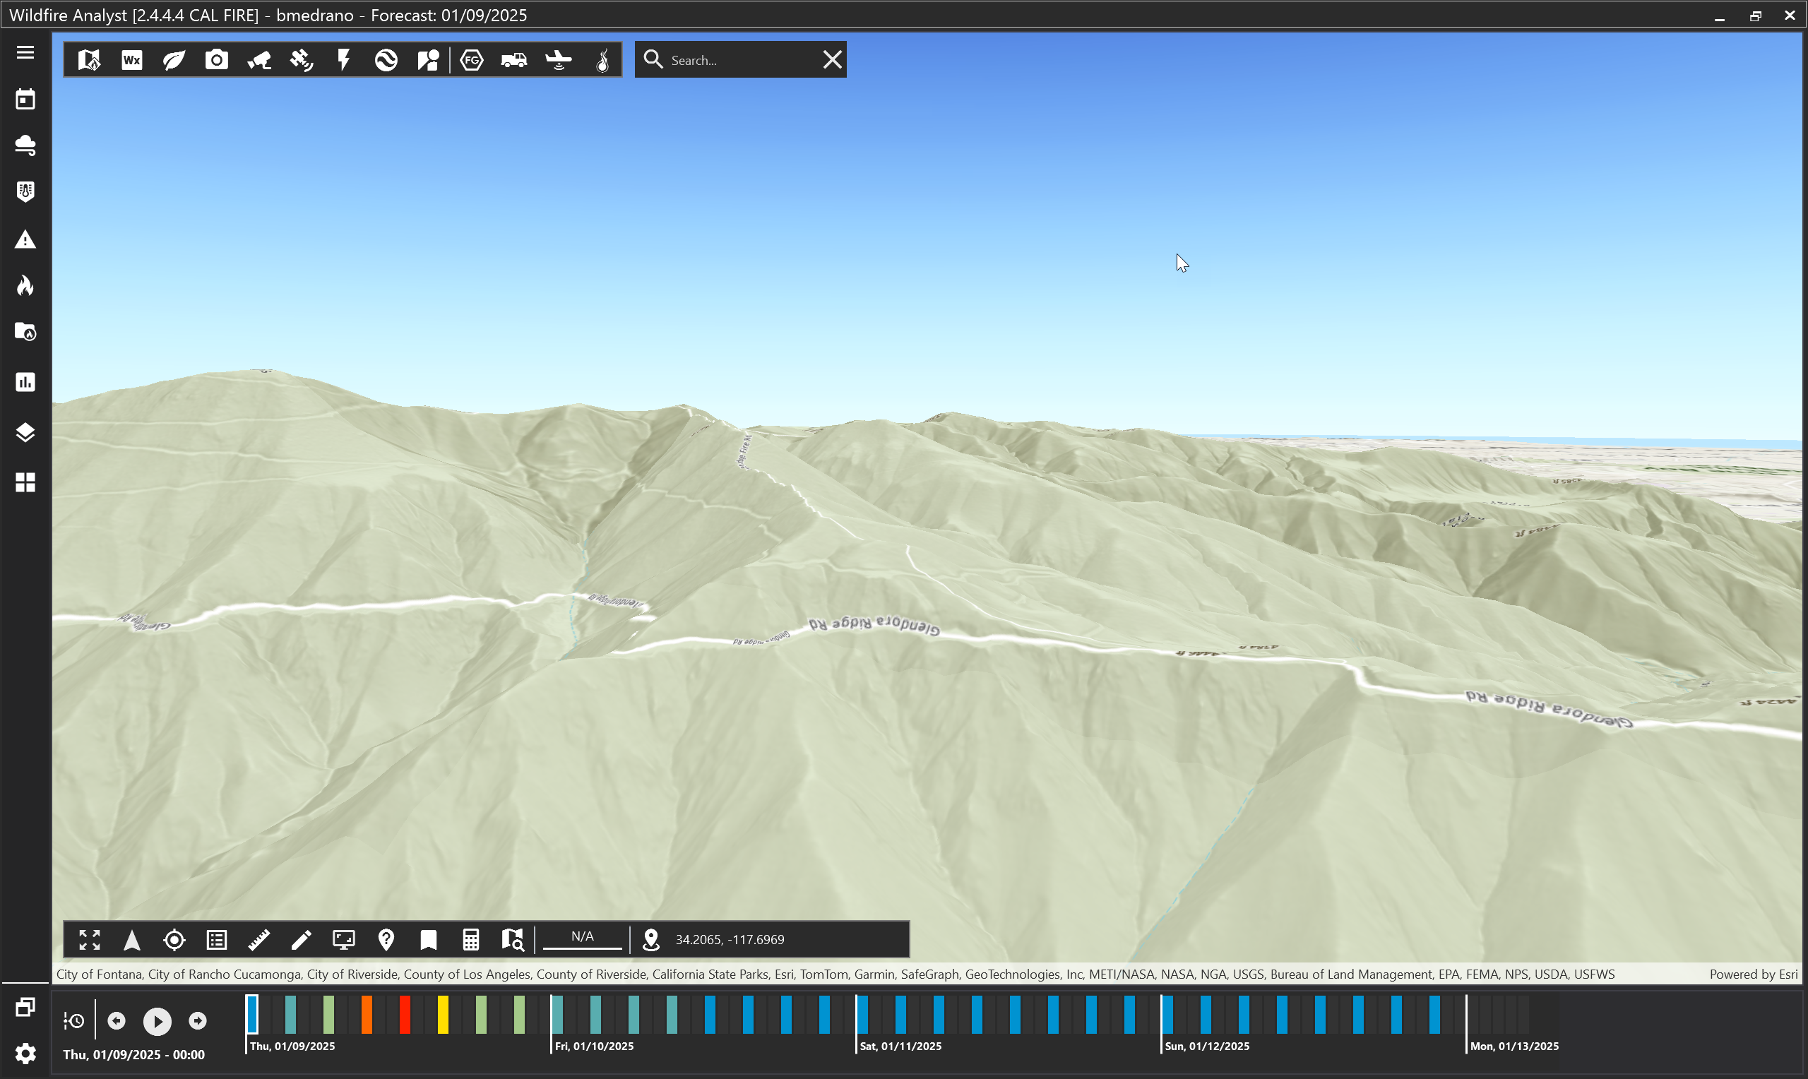Open the hamburger menu in sidebar
This screenshot has width=1808, height=1079.
(25, 52)
